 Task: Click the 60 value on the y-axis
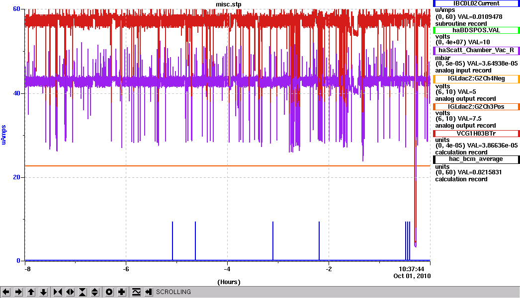tap(16, 9)
